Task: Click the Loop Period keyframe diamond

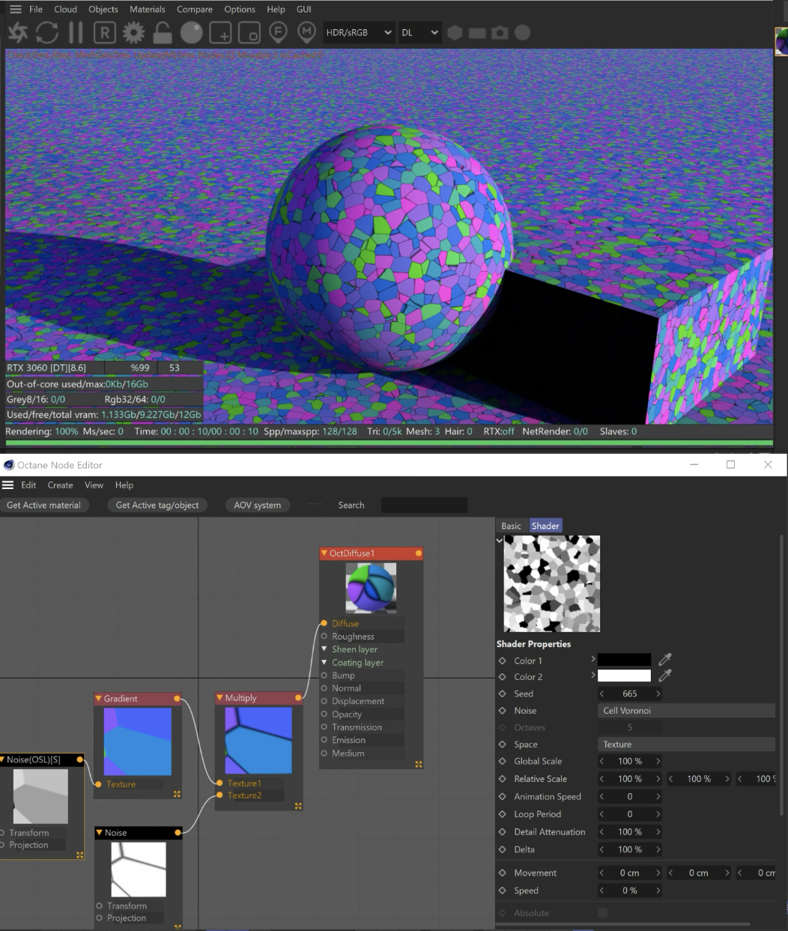Action: pos(503,814)
